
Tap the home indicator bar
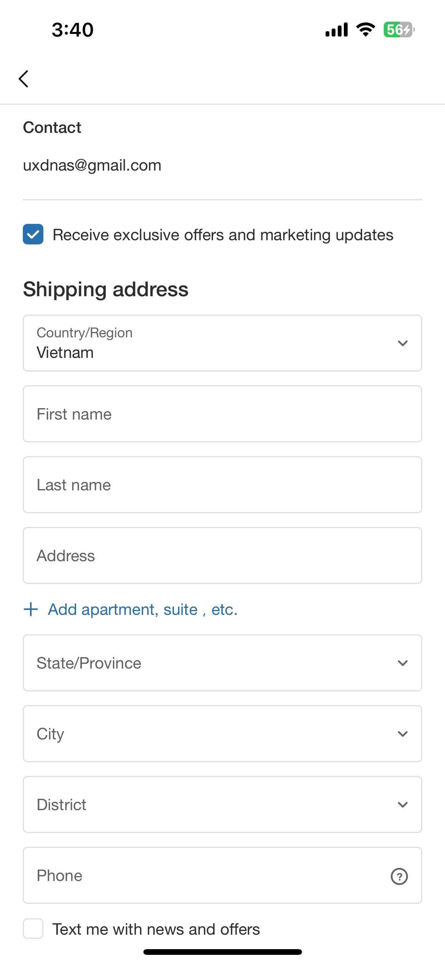coord(222,952)
